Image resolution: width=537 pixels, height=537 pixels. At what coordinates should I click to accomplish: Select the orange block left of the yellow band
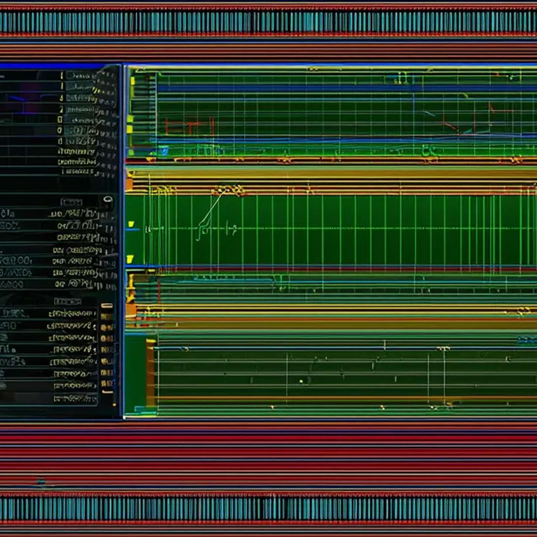point(129,184)
